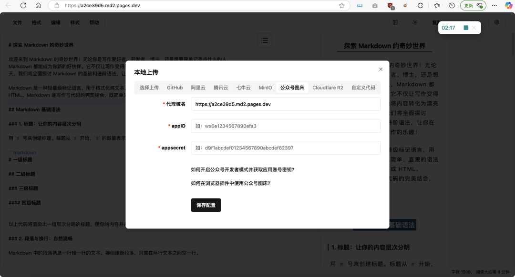This screenshot has height=277, width=515.
Task: Stop the recording with the teal square
Action: pyautogui.click(x=466, y=28)
